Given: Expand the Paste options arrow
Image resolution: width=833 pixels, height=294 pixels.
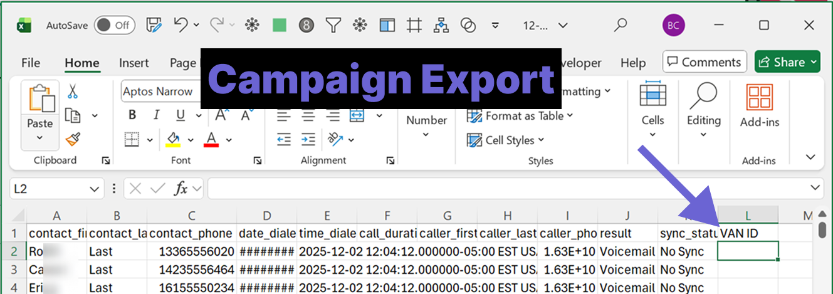Looking at the screenshot, I should pos(39,139).
